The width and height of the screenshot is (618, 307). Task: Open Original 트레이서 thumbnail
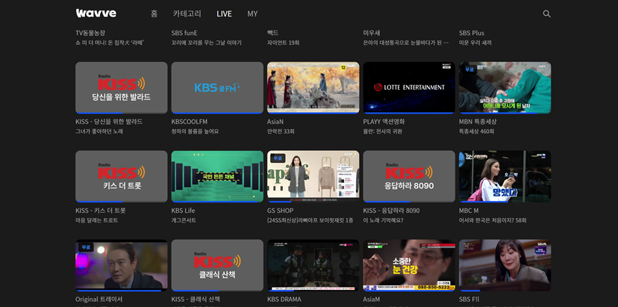[x=122, y=265]
